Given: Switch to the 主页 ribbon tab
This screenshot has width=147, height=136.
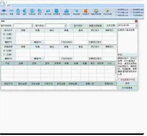Looking at the screenshot, I should pyautogui.click(x=9, y=5).
